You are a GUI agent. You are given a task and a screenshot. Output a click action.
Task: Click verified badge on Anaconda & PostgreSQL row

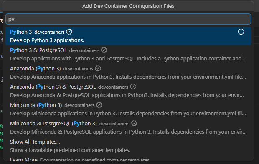click(133, 87)
